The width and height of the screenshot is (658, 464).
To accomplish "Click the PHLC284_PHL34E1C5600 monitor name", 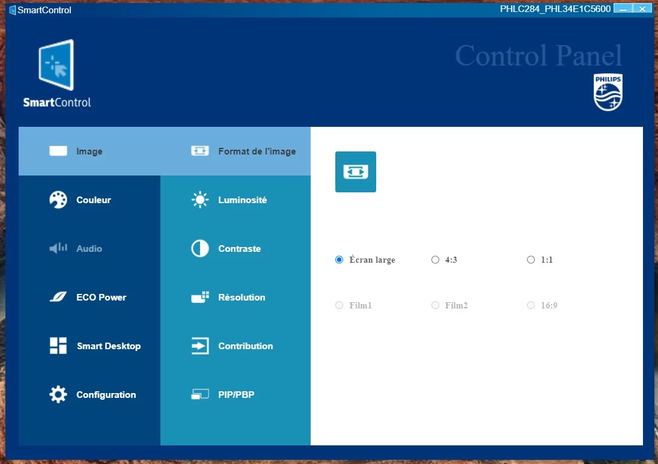I will [555, 9].
